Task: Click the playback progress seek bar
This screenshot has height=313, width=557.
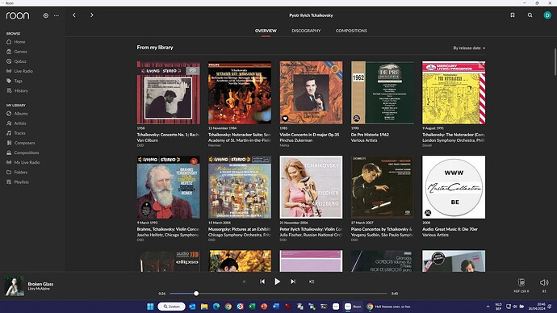Action: click(278, 294)
